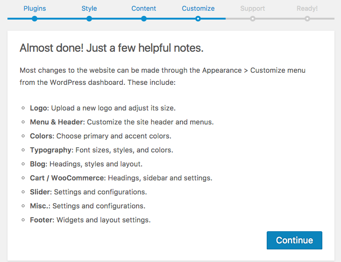Open the Style step label
The width and height of the screenshot is (341, 262).
(x=89, y=8)
